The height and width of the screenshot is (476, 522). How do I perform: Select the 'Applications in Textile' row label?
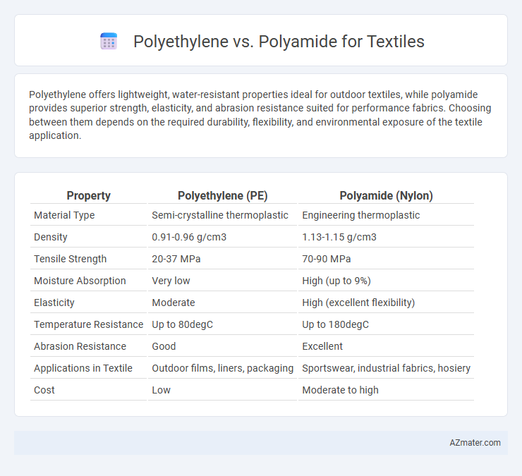83,368
